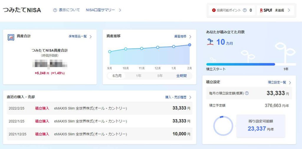The image size is (302, 149).
Task: Select the 全期間 period tab
Action: pos(181,76)
